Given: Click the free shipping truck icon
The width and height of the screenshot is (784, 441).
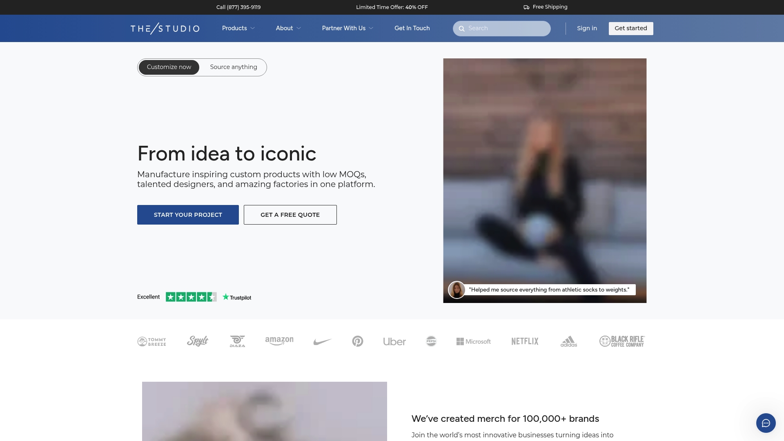Looking at the screenshot, I should click(526, 7).
